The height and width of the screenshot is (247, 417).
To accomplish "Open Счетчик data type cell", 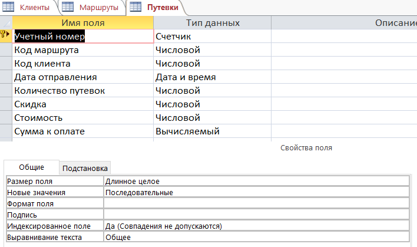I will click(213, 36).
